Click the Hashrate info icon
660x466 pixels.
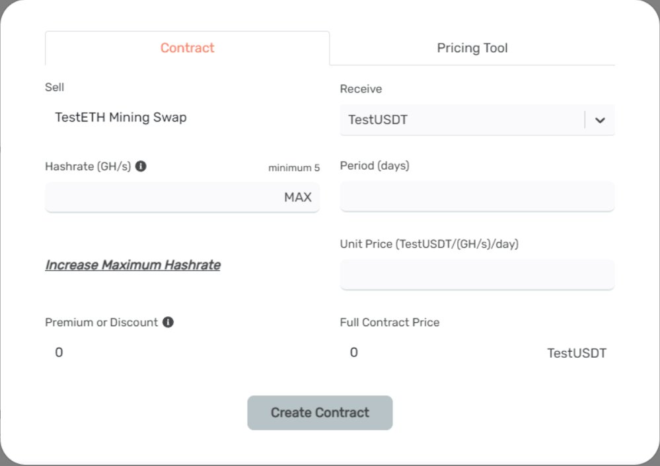[x=141, y=166]
